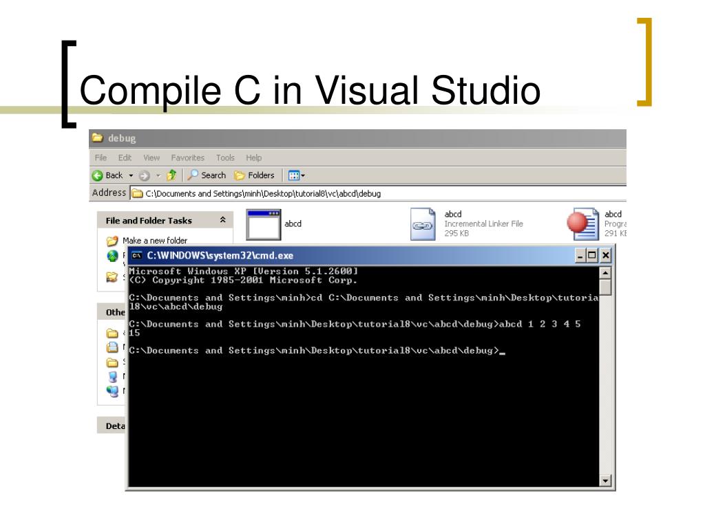The image size is (705, 528).
Task: Select the abcd application file icon
Action: (x=264, y=224)
